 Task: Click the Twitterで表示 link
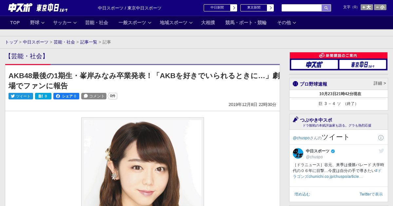click(371, 194)
